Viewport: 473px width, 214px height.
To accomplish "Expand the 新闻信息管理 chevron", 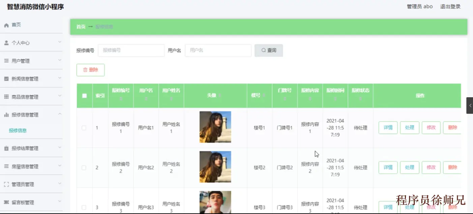I will [x=60, y=78].
